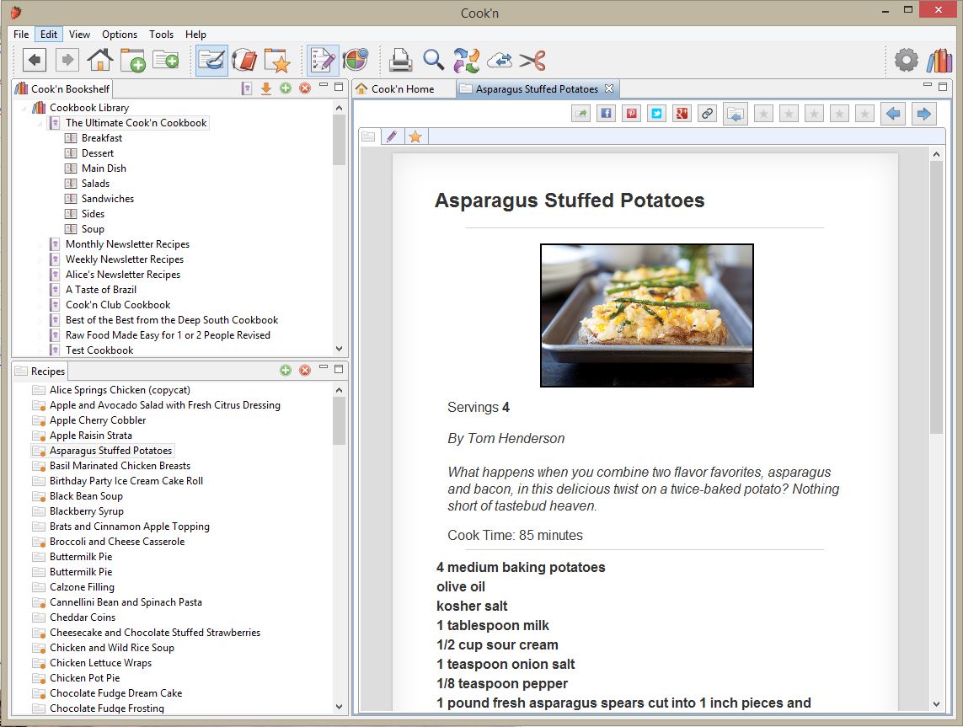Switch to the pencil edit recipe tab
Screen dimensions: 963x727
pos(392,136)
